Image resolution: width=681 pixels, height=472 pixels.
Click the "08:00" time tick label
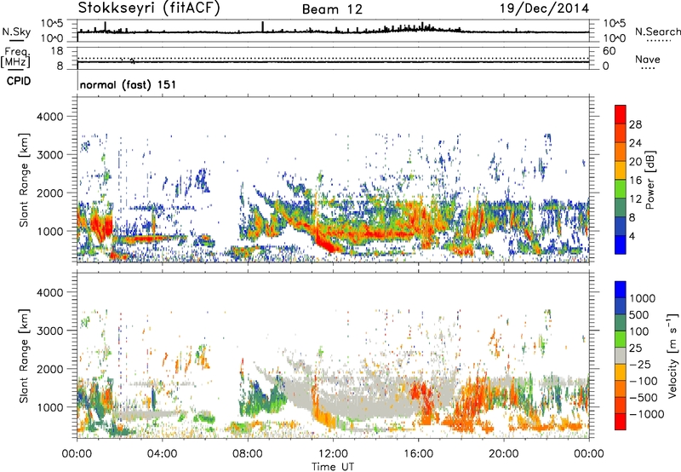(x=248, y=454)
